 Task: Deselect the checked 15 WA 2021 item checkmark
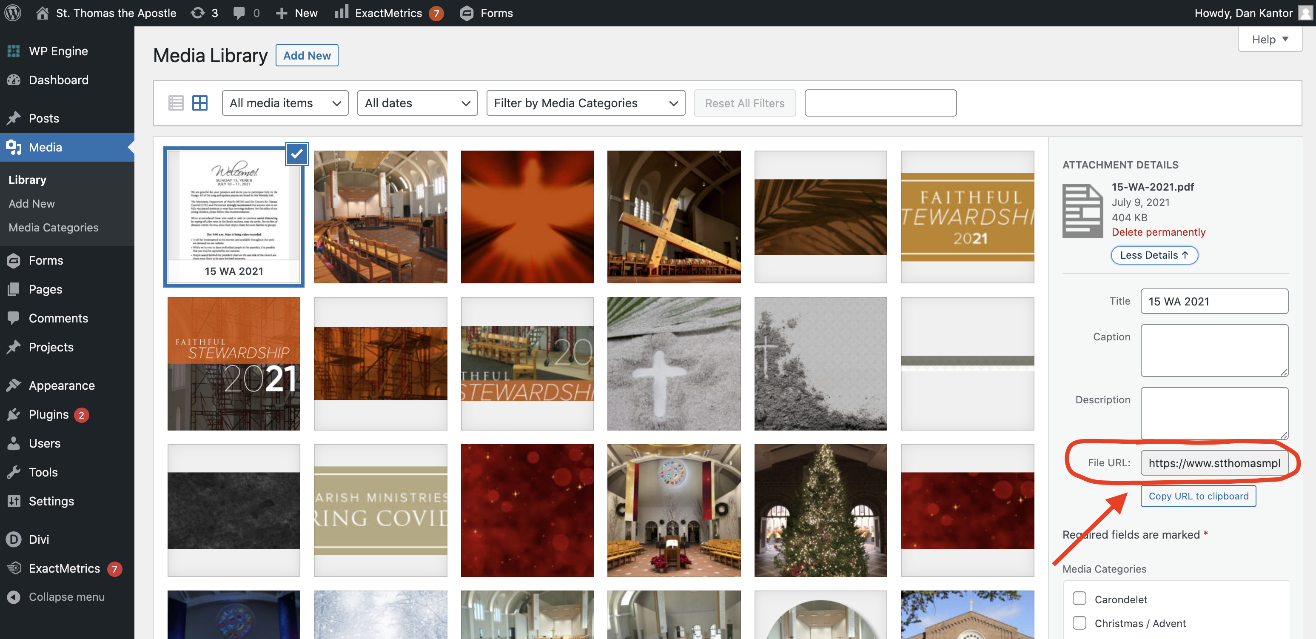pyautogui.click(x=297, y=154)
